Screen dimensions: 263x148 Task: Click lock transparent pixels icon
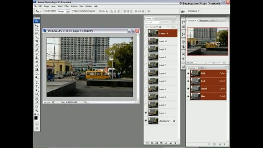tap(151, 27)
